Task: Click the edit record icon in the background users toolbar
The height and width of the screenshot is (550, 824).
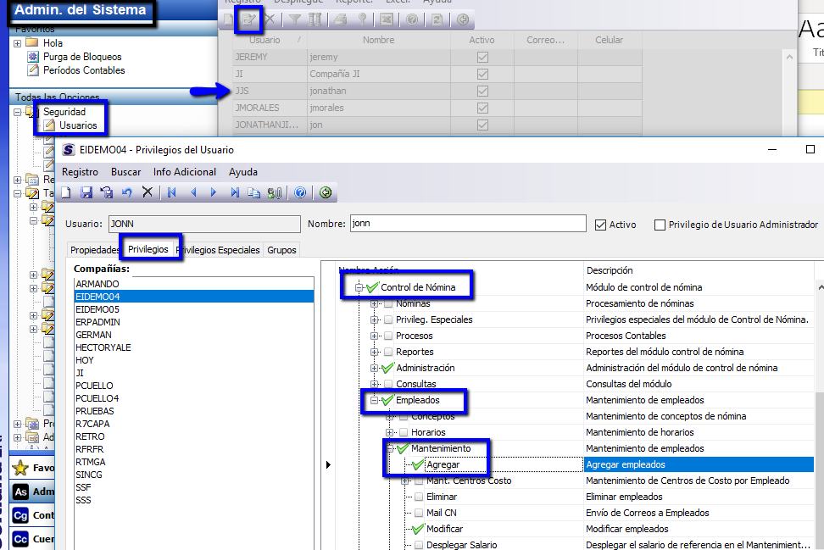Action: 248,20
